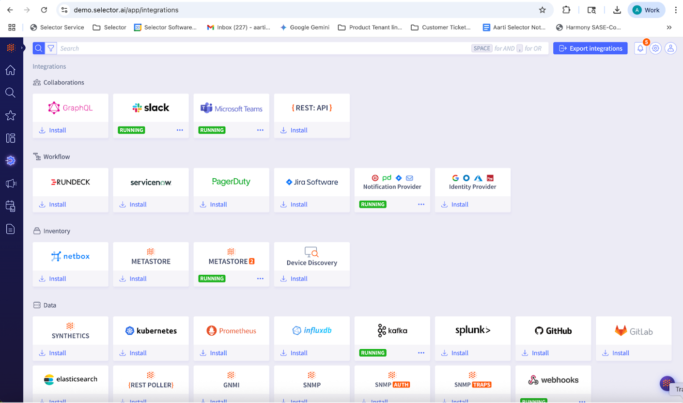Expand the left sidebar with the arrow
Viewport: 683px width, 403px height.
[22, 47]
